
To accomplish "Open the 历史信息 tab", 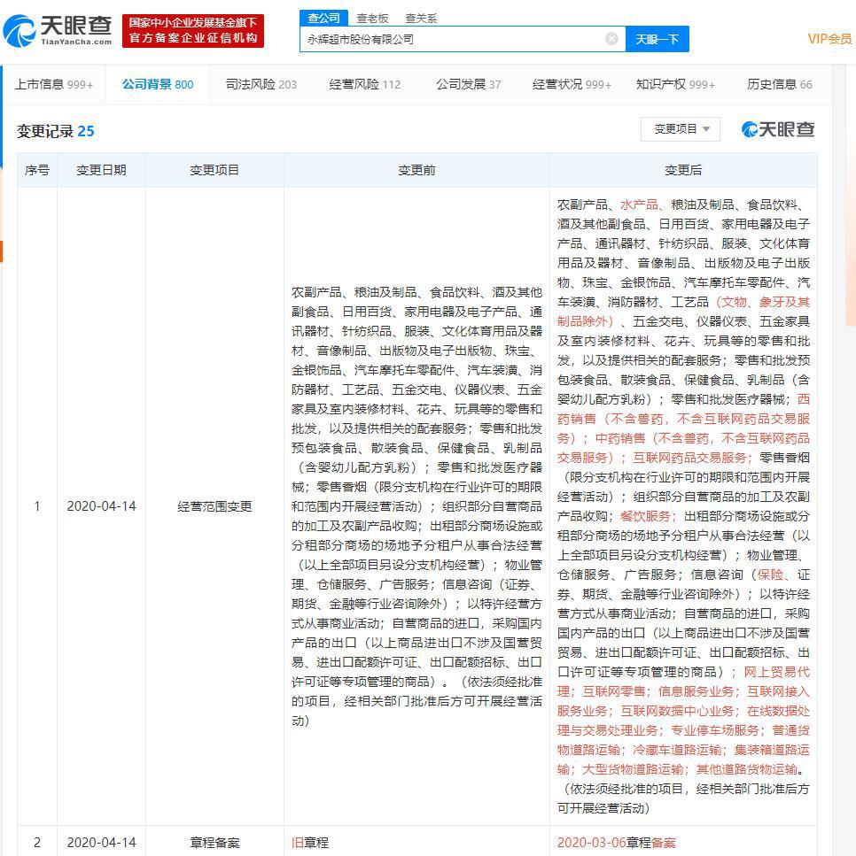I will point(779,85).
